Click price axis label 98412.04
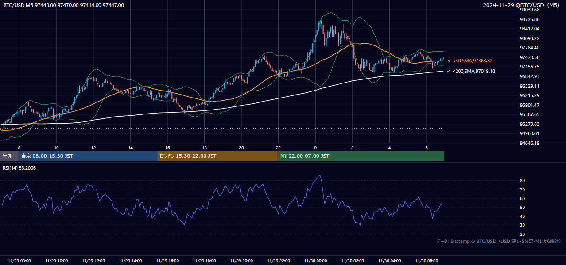The height and width of the screenshot is (265, 566). [x=530, y=29]
